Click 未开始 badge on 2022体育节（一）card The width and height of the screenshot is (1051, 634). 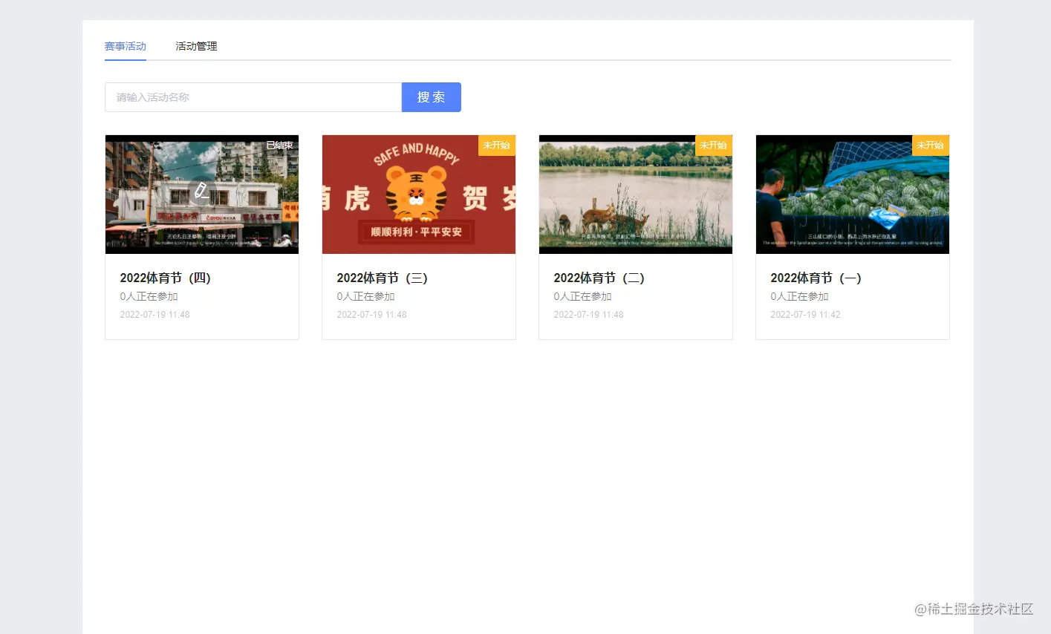(930, 145)
